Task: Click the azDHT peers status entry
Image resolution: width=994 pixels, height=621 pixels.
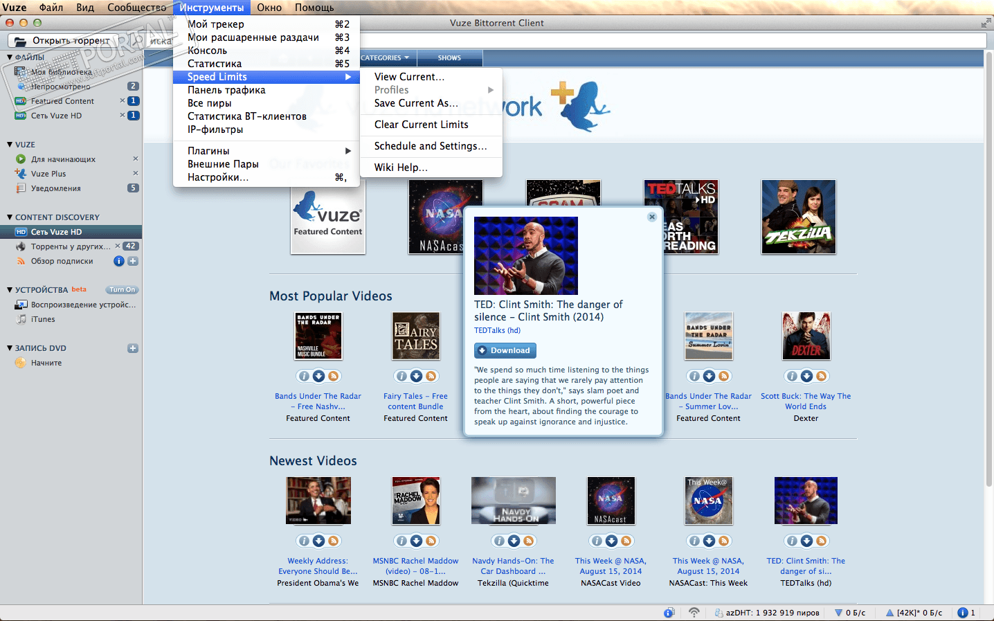Action: point(767,613)
